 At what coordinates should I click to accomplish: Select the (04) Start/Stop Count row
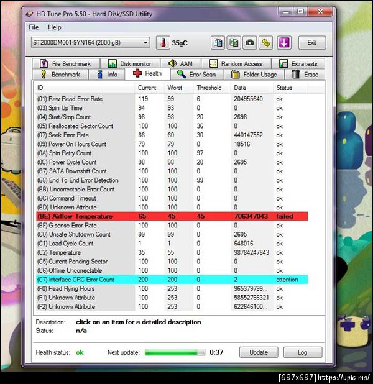coord(172,117)
